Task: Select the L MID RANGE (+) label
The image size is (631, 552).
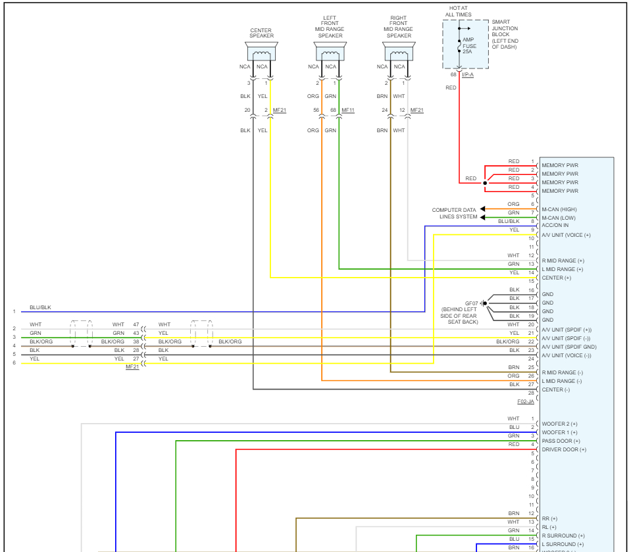Action: tap(562, 269)
